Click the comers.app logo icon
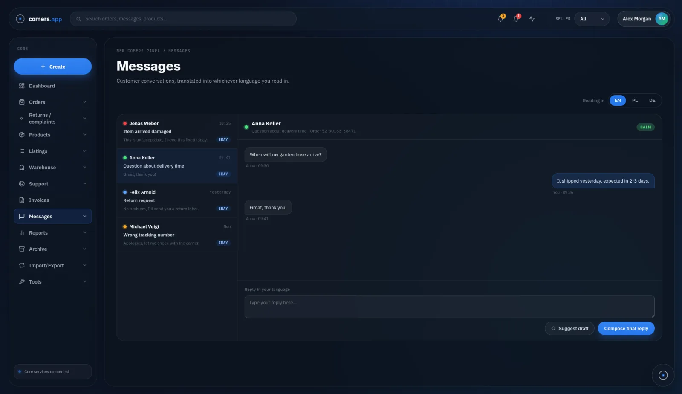This screenshot has height=394, width=682. [20, 19]
